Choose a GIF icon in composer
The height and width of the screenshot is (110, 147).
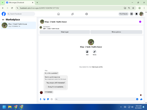(x=52, y=99)
